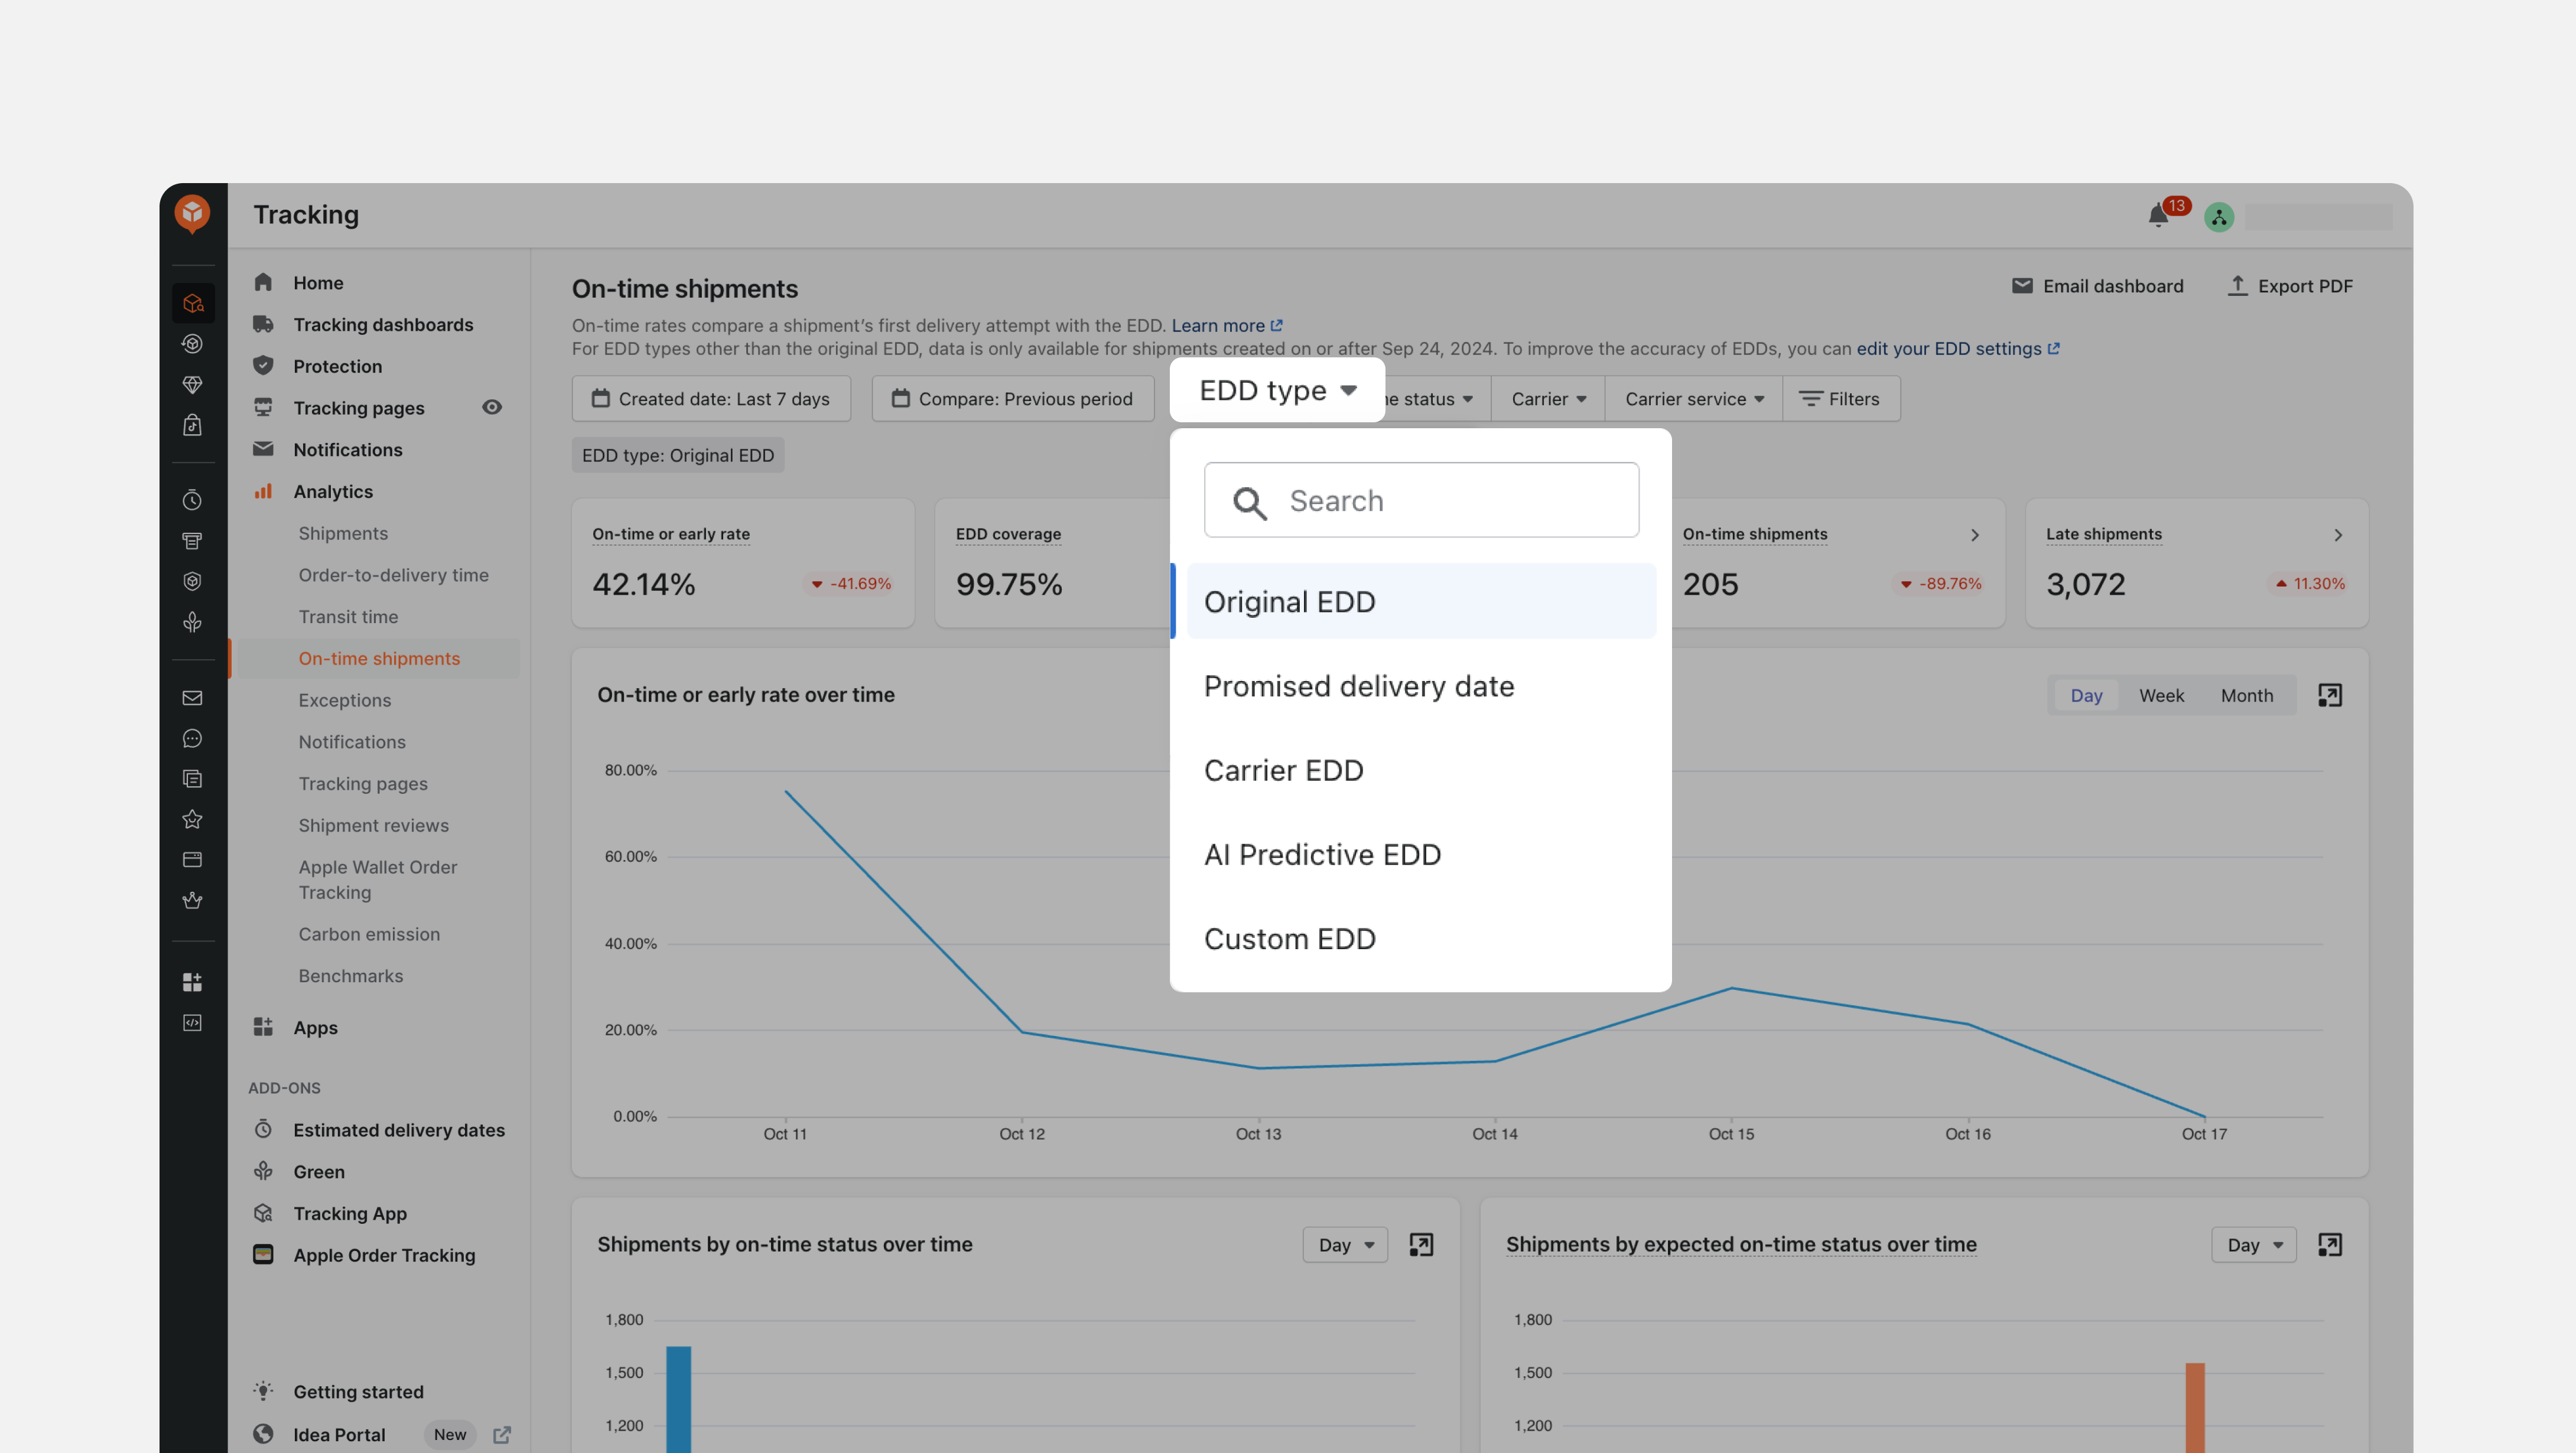Click the AfterShip orange logo icon
The width and height of the screenshot is (2576, 1453).
click(x=193, y=214)
